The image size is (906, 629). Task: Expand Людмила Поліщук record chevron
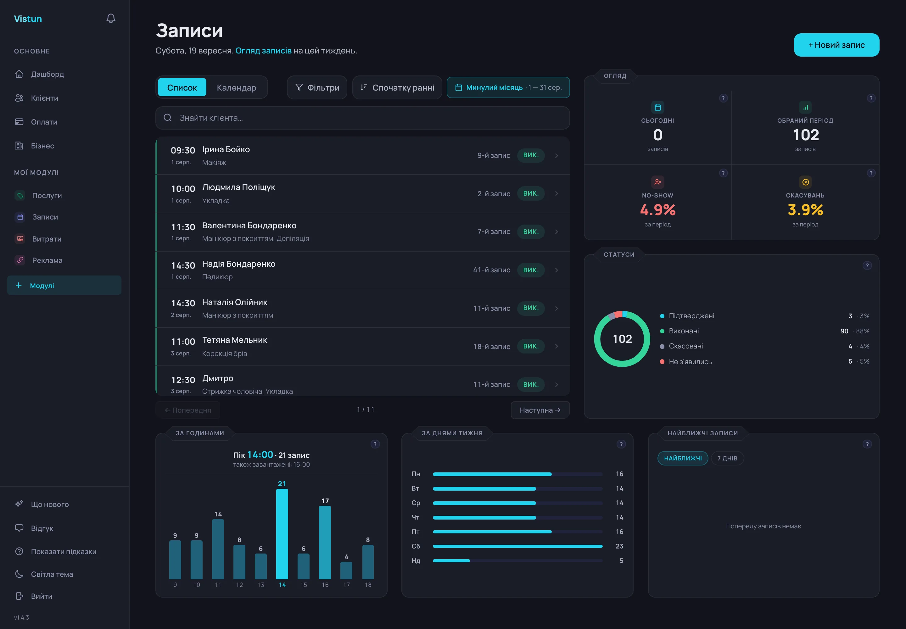click(x=556, y=193)
